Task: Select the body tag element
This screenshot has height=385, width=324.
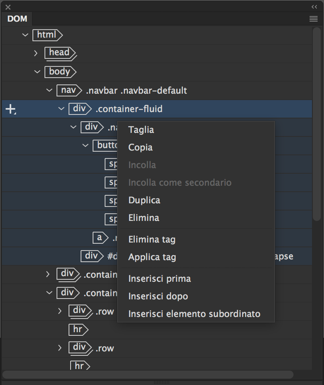Action: 60,72
